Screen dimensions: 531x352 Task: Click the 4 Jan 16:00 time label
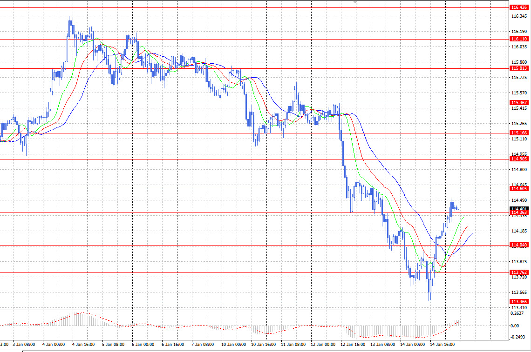coord(83,345)
